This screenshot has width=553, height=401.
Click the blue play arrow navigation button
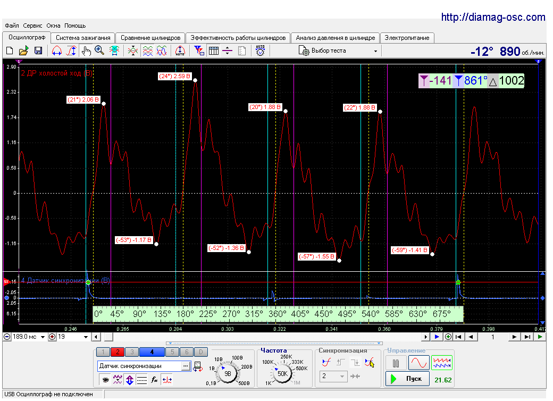[437, 337]
